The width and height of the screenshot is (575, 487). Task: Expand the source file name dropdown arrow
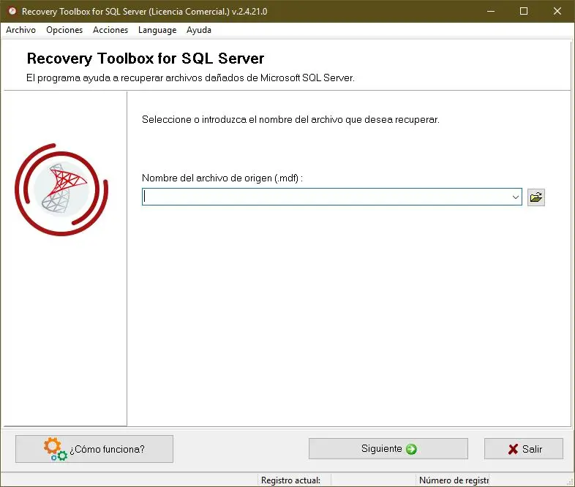515,197
